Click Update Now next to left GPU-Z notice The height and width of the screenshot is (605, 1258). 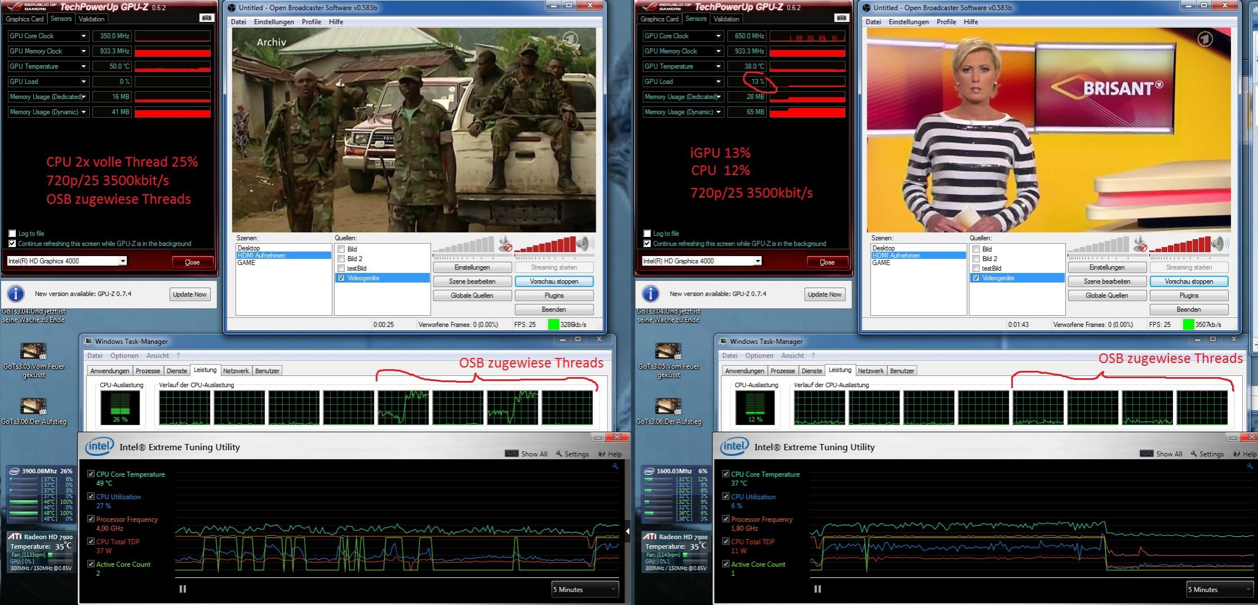coord(189,294)
